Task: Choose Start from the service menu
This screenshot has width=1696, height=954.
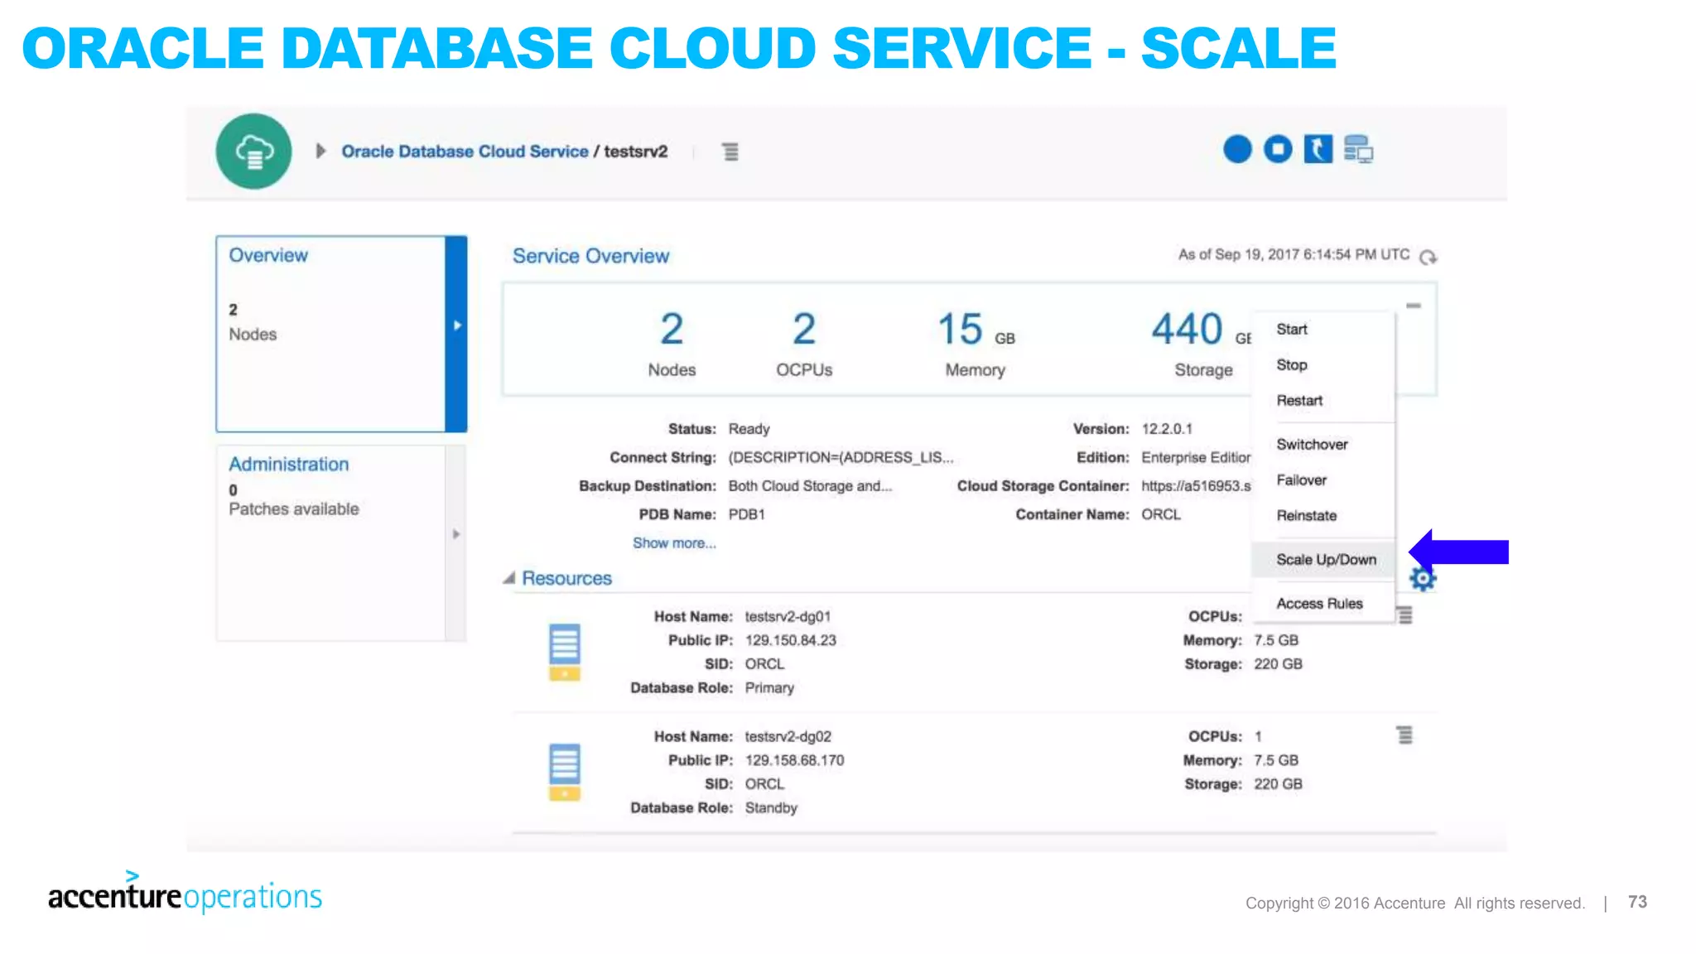Action: pos(1292,330)
